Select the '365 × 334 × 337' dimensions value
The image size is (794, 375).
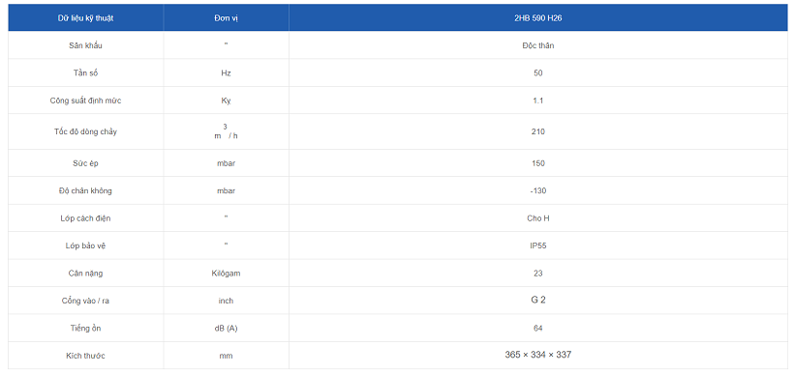coord(537,355)
